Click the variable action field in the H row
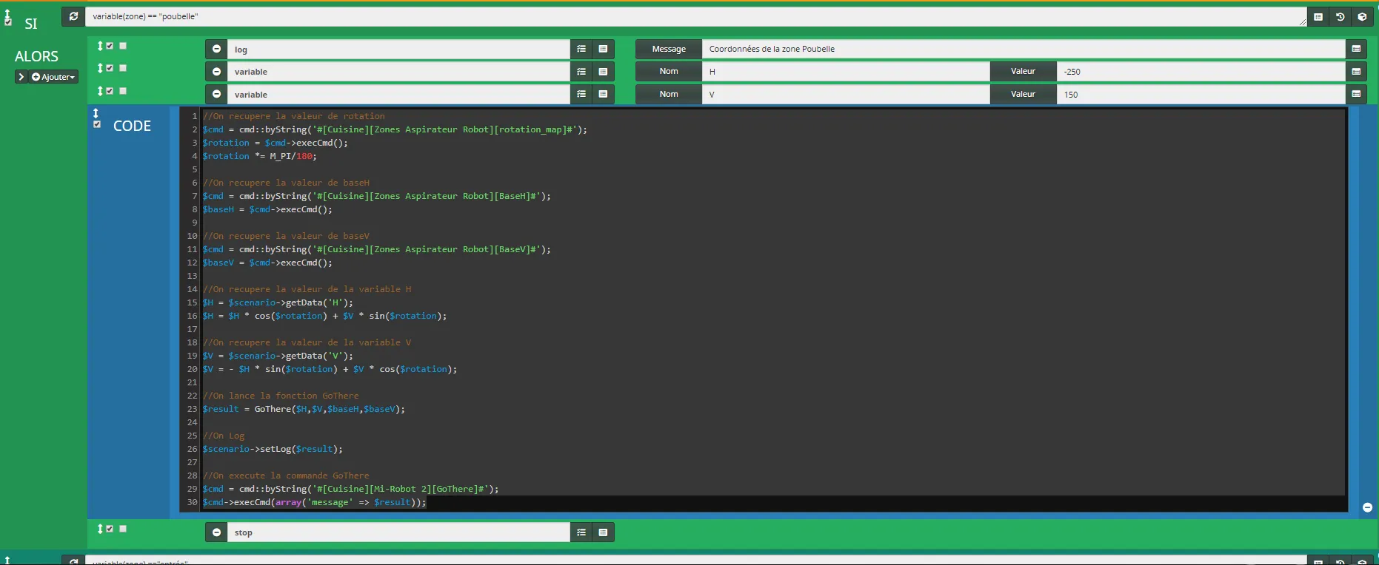1379x565 pixels. point(398,72)
